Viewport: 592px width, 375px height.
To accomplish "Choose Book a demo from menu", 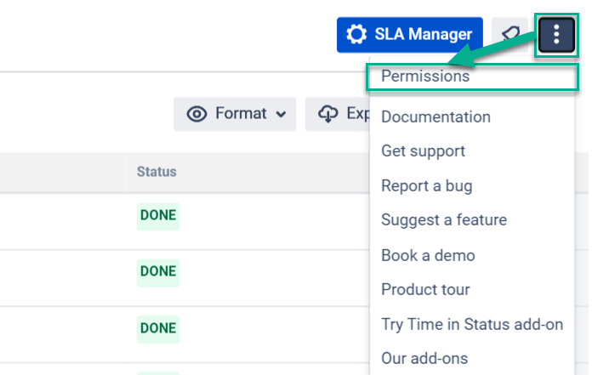I will (428, 255).
